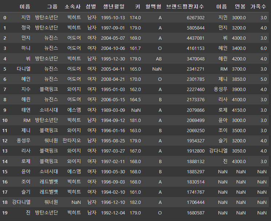Click the birthdate 1992-12-04

pyautogui.click(x=113, y=213)
